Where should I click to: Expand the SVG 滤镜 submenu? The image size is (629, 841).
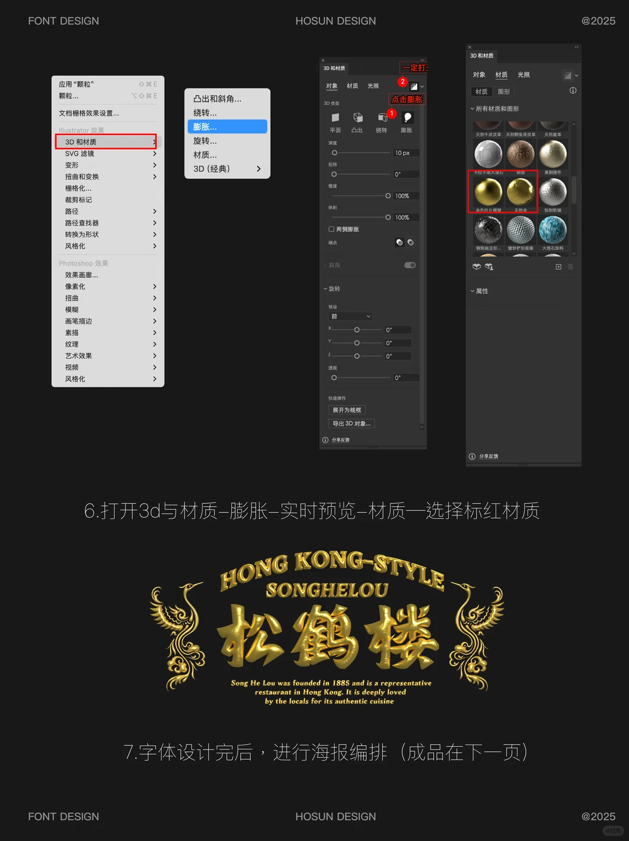point(110,154)
